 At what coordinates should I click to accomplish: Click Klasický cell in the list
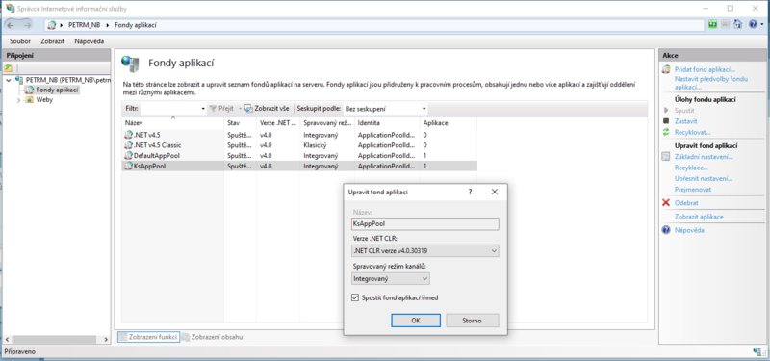pos(316,145)
